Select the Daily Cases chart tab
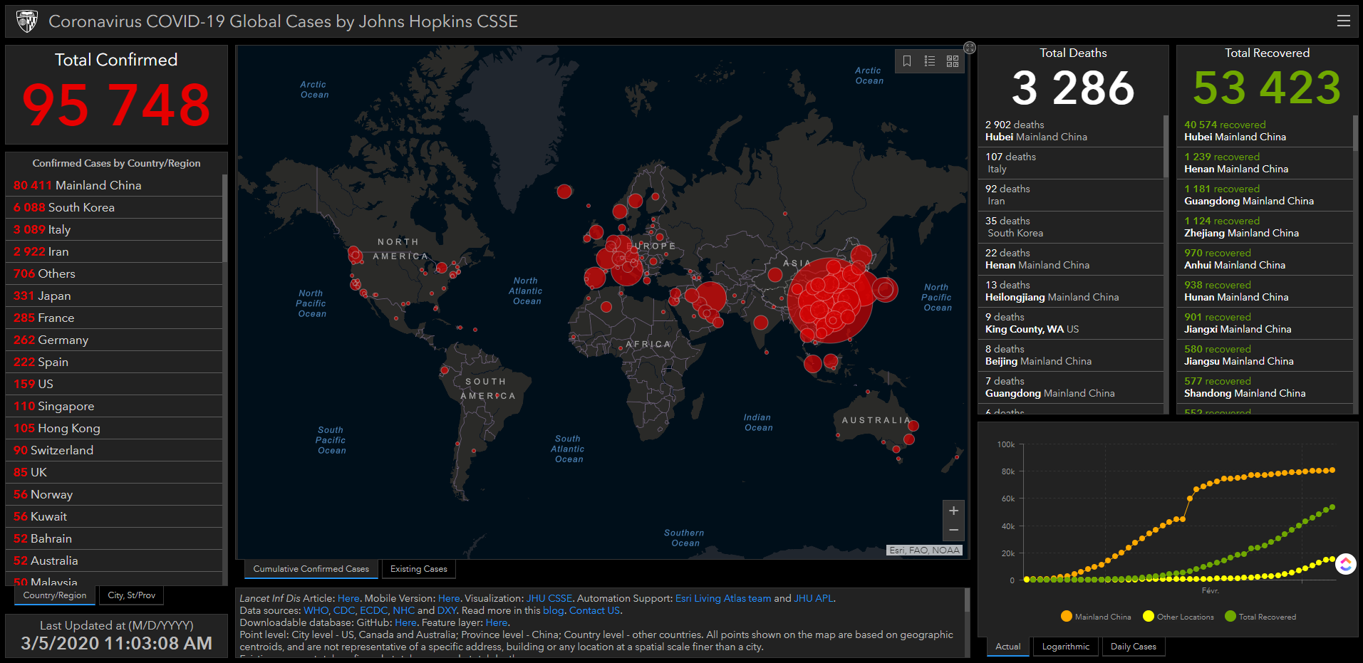This screenshot has width=1363, height=663. tap(1133, 647)
